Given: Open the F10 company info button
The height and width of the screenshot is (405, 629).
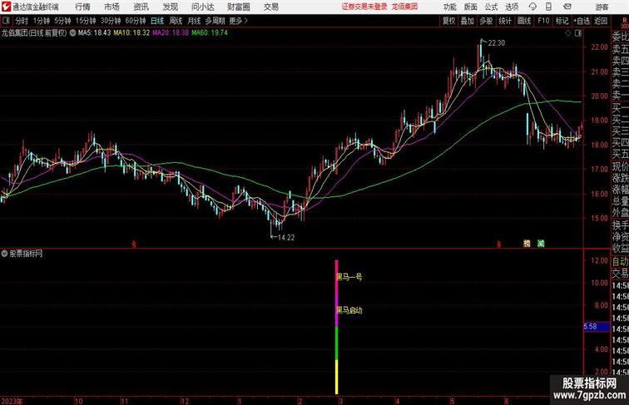Looking at the screenshot, I should pos(543,21).
